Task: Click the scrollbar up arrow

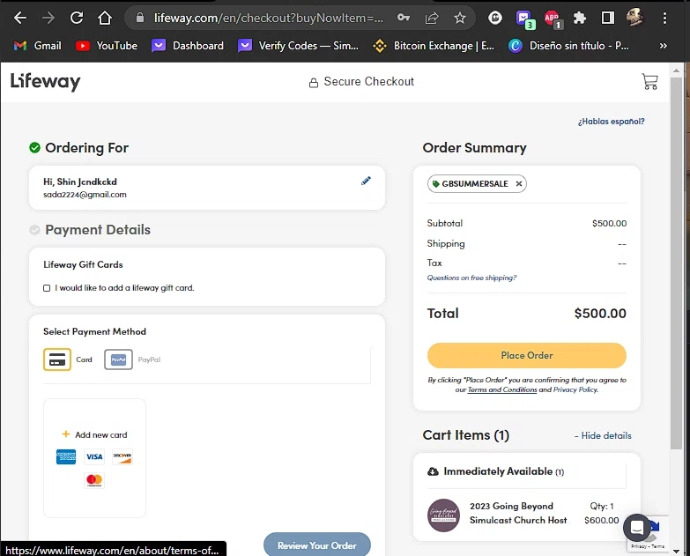Action: pyautogui.click(x=677, y=70)
